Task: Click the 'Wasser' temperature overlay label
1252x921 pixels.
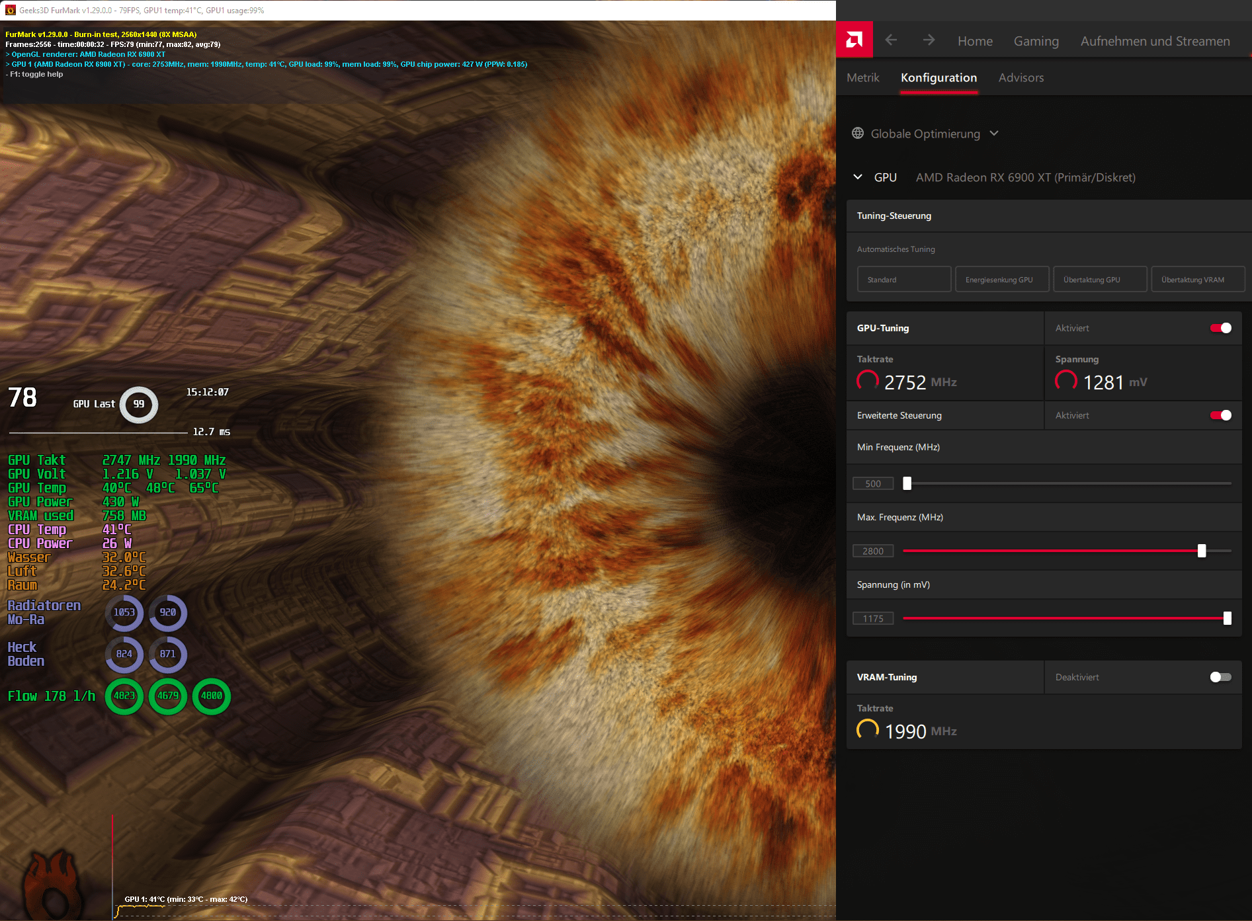Action: [29, 557]
